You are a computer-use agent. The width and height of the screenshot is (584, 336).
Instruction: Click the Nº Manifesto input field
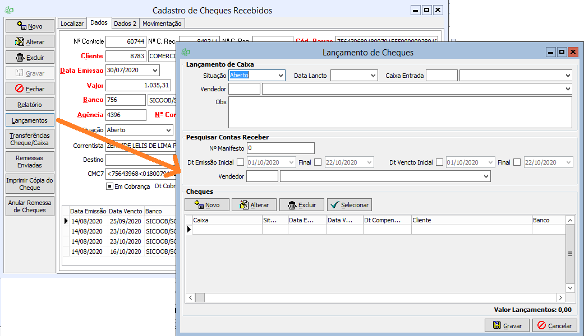pyautogui.click(x=280, y=148)
